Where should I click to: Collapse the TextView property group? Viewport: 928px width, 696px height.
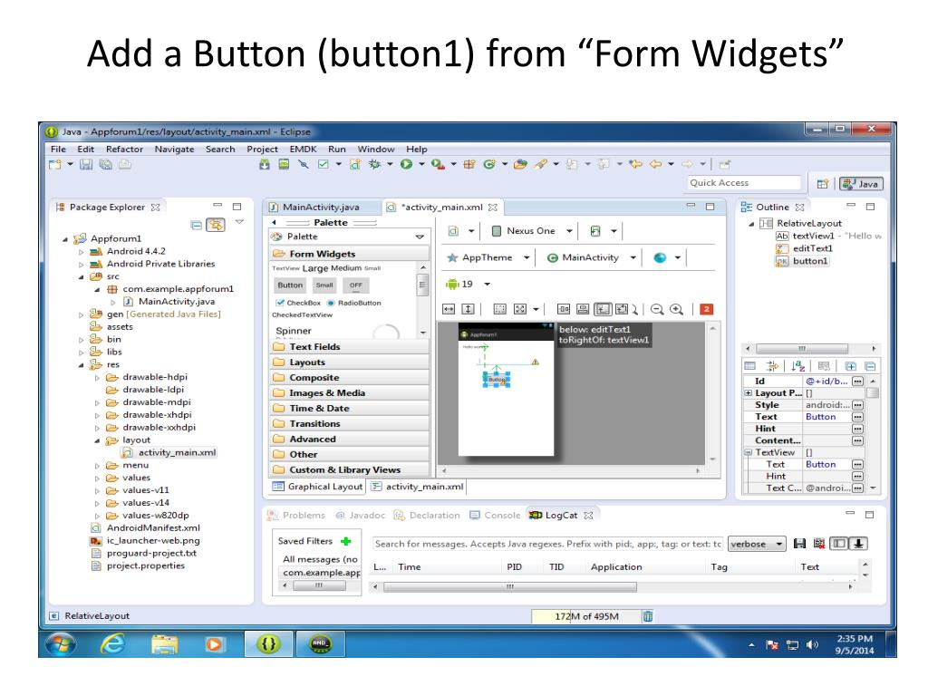[748, 452]
